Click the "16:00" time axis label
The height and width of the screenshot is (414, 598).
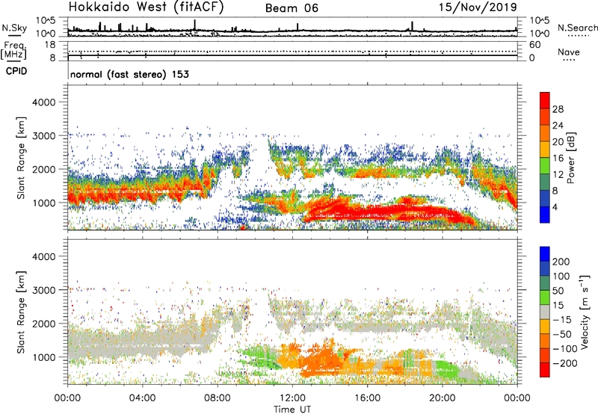click(367, 398)
